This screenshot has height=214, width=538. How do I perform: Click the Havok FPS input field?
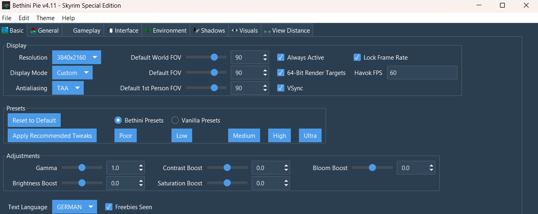click(x=422, y=73)
